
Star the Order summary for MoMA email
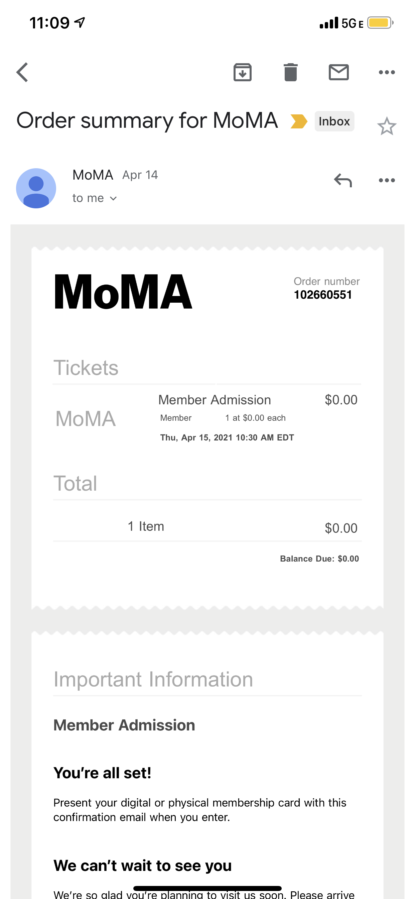pyautogui.click(x=387, y=126)
